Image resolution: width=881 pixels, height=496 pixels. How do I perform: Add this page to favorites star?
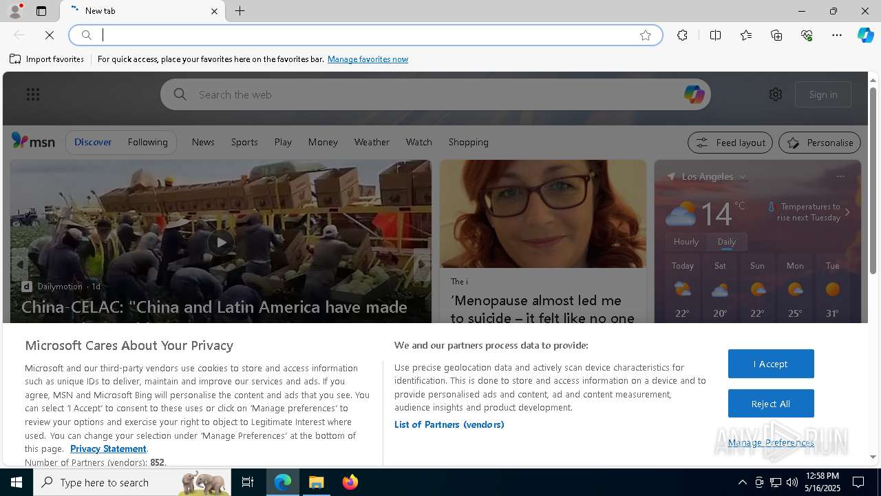pyautogui.click(x=646, y=35)
